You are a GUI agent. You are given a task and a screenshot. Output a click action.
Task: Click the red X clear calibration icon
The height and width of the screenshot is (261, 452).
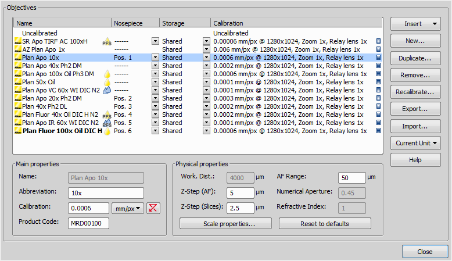(154, 208)
